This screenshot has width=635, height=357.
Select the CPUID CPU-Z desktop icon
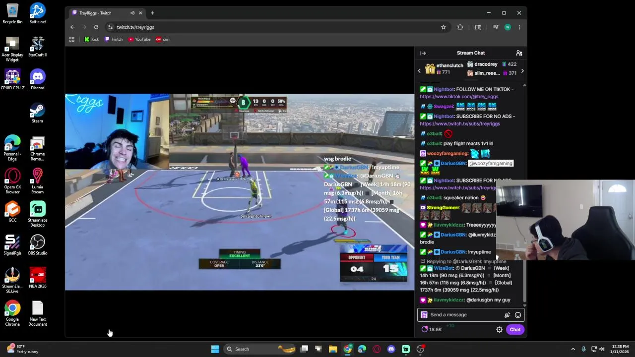pos(12,79)
